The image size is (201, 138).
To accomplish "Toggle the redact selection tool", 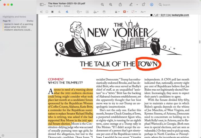I will point(52,12).
